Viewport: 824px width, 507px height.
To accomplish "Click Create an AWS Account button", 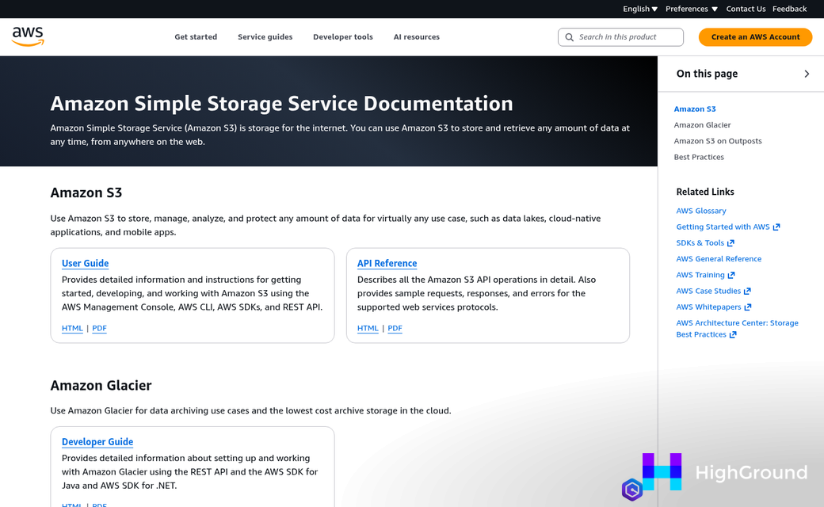I will pos(755,36).
